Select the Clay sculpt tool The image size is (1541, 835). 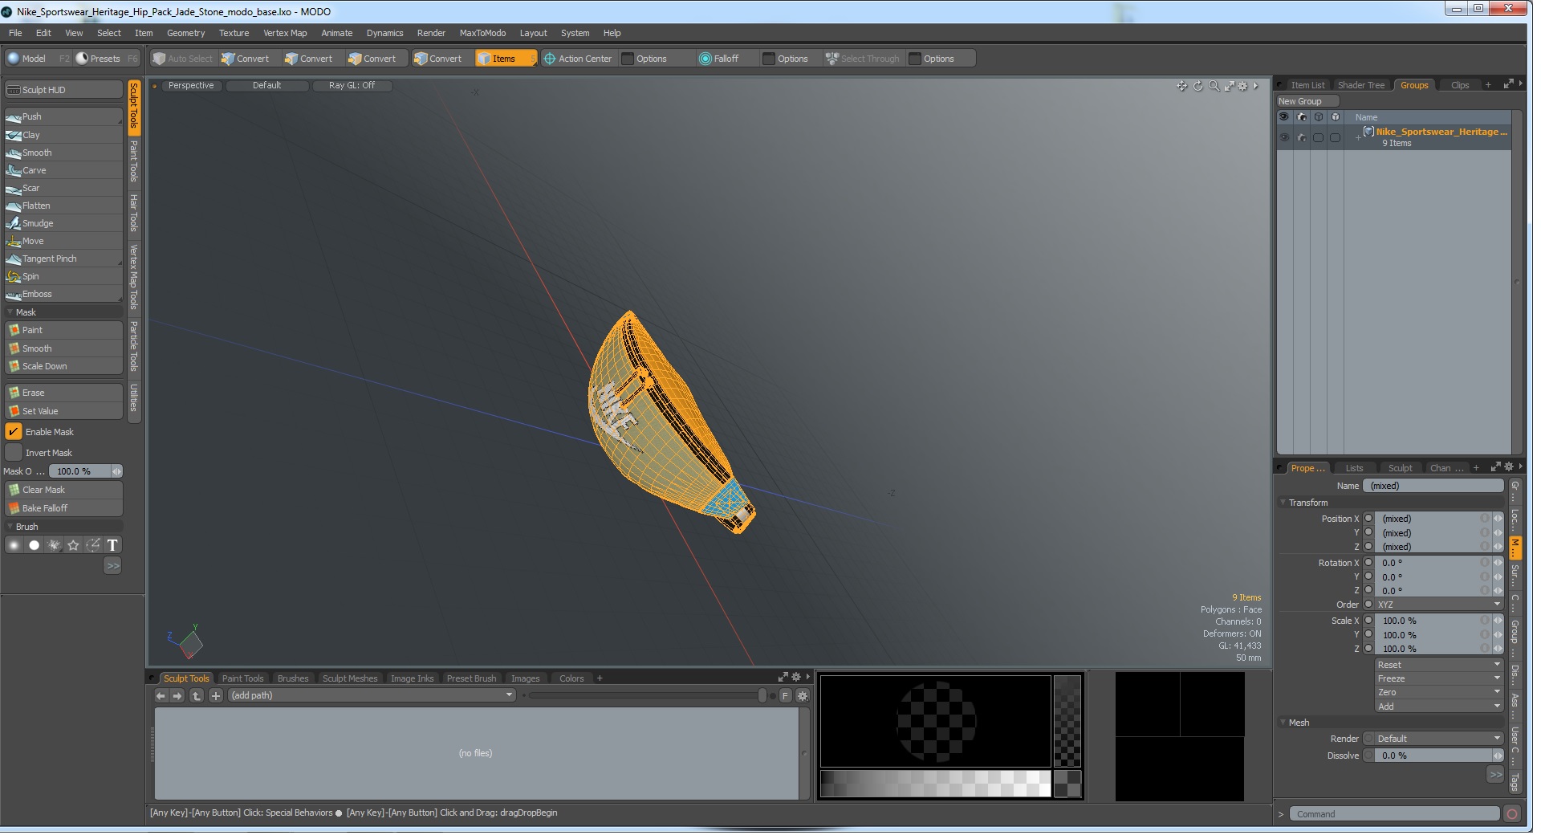63,136
